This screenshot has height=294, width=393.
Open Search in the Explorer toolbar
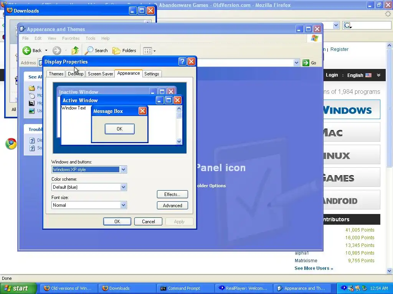click(96, 51)
